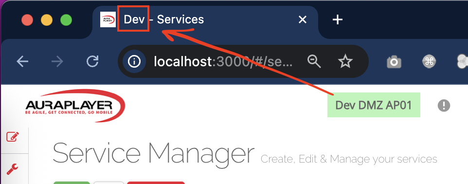Click the browser forward arrow

coord(57,61)
